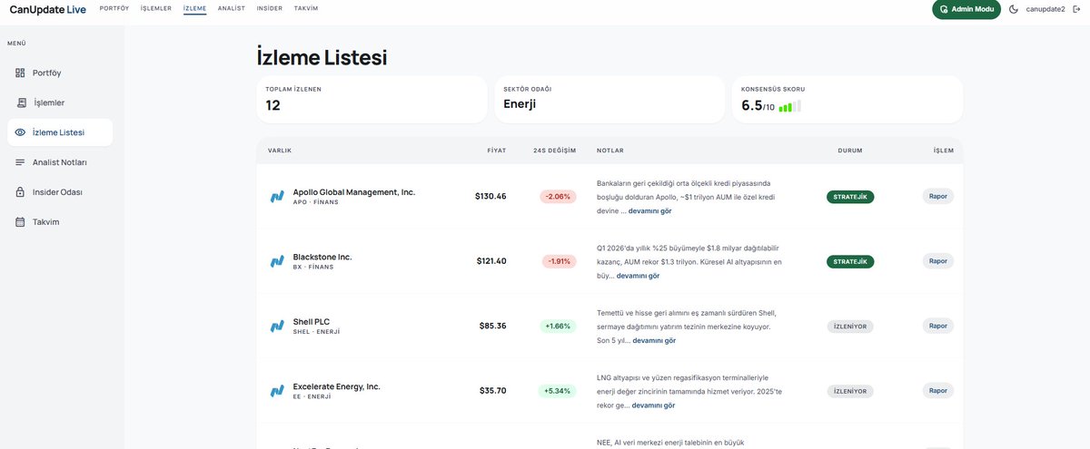
Task: Click the Takvim calendar icon in sidebar
Action: [x=20, y=222]
